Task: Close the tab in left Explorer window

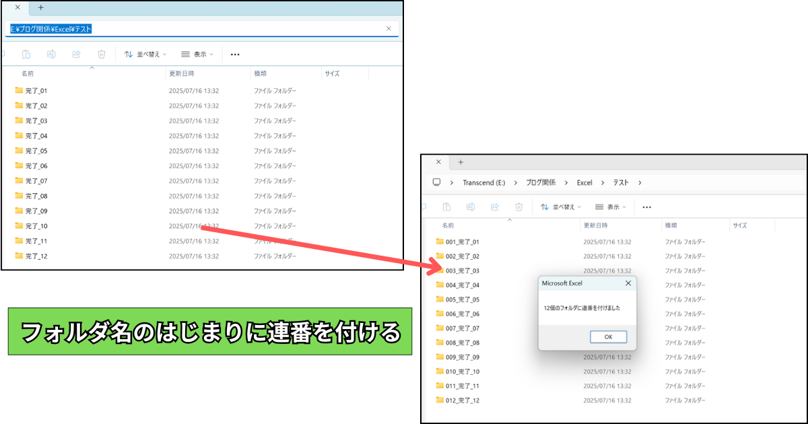Action: pos(17,7)
